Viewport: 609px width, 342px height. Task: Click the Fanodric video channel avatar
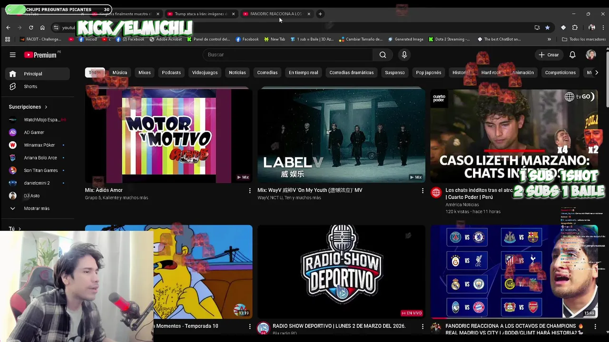pyautogui.click(x=436, y=328)
